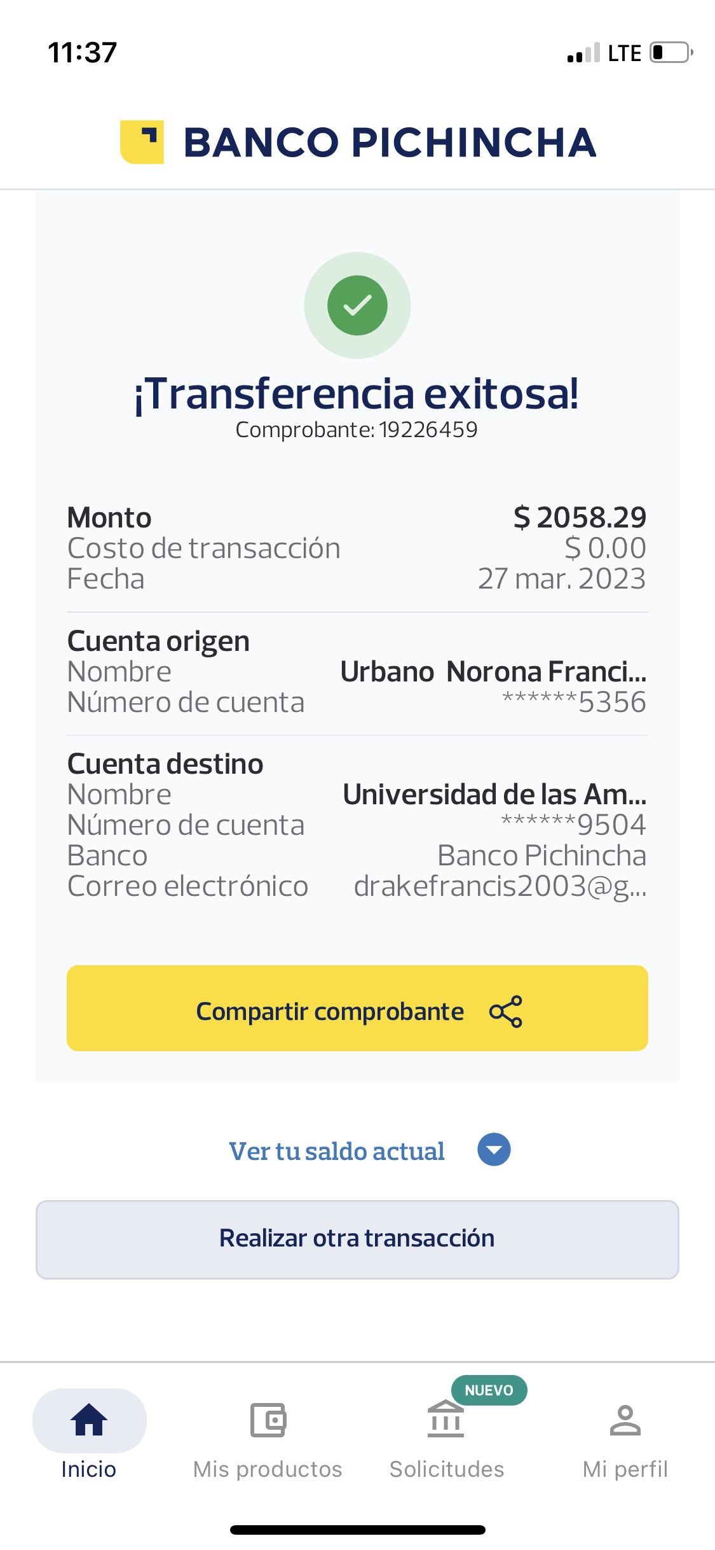Switch to Mis productos tab label
The height and width of the screenshot is (1550, 715).
(x=268, y=1469)
